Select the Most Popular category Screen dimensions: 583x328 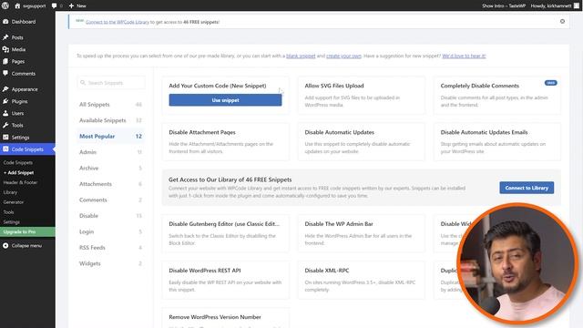110,136
